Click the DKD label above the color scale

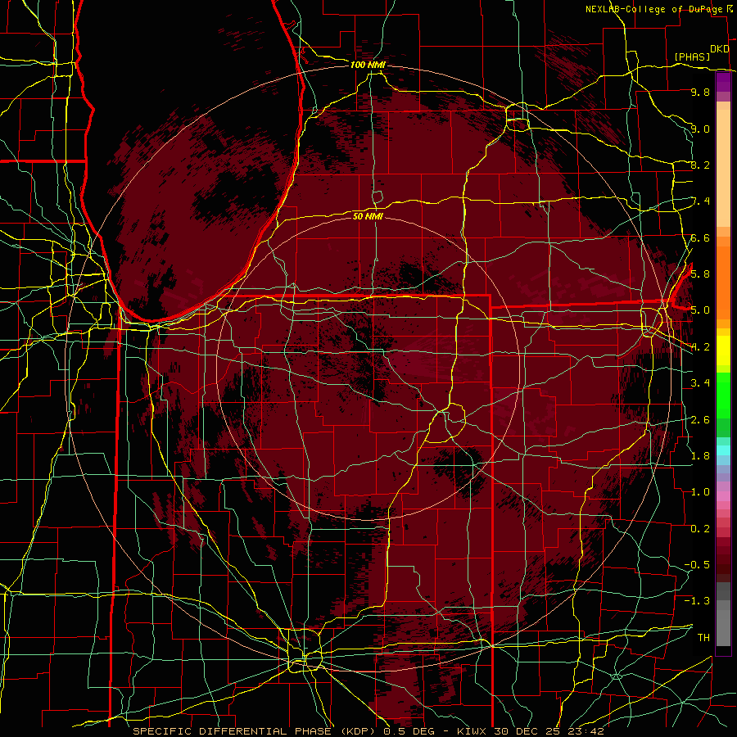720,49
